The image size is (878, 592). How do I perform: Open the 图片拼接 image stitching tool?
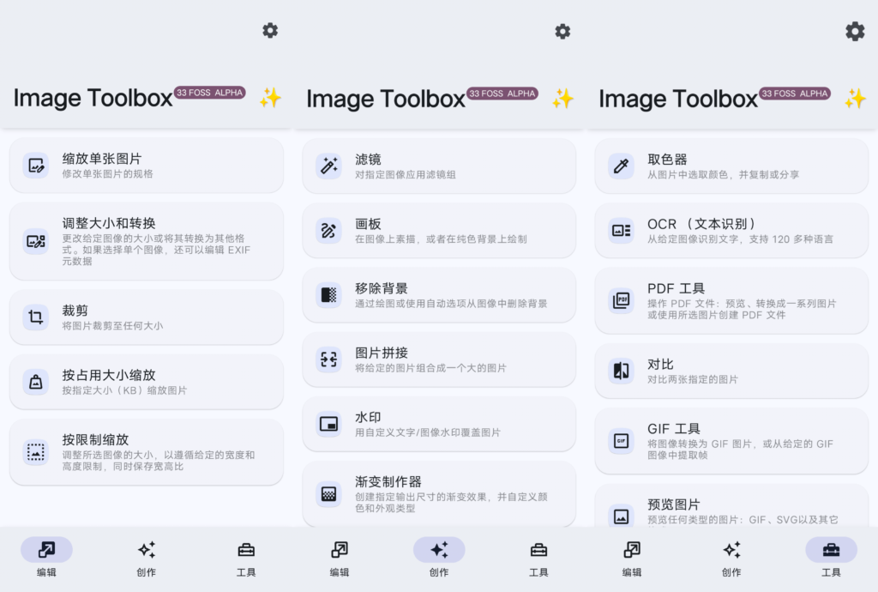tap(439, 359)
